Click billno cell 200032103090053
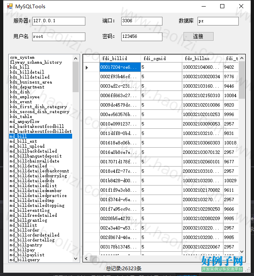The width and height of the screenshot is (254, 276). click(202, 124)
